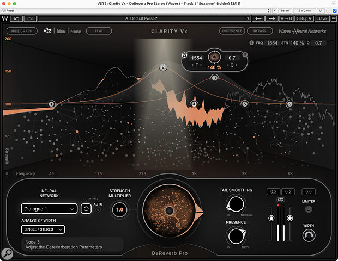Select EQ node 6 on the graph
The width and height of the screenshot is (338, 261).
(x=289, y=104)
